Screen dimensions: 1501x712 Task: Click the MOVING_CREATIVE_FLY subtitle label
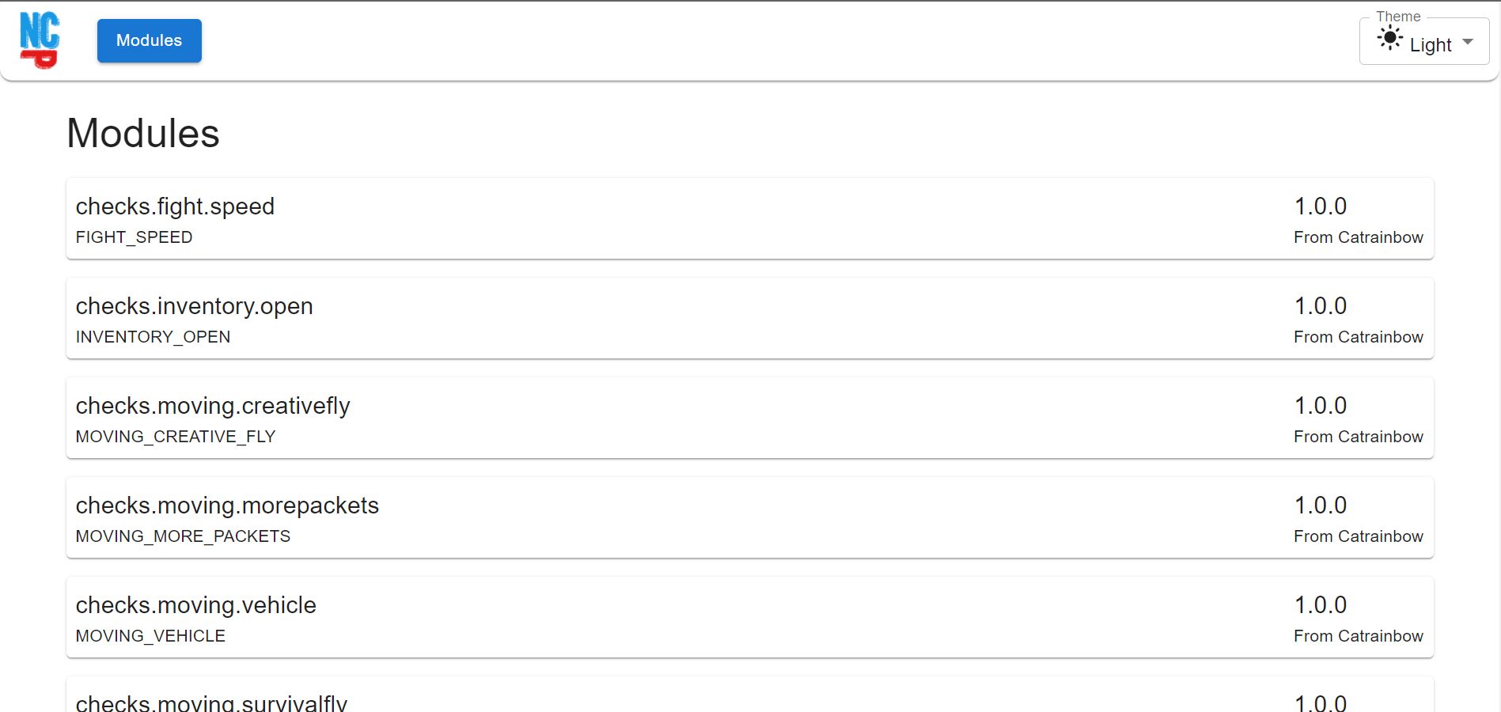(x=176, y=437)
